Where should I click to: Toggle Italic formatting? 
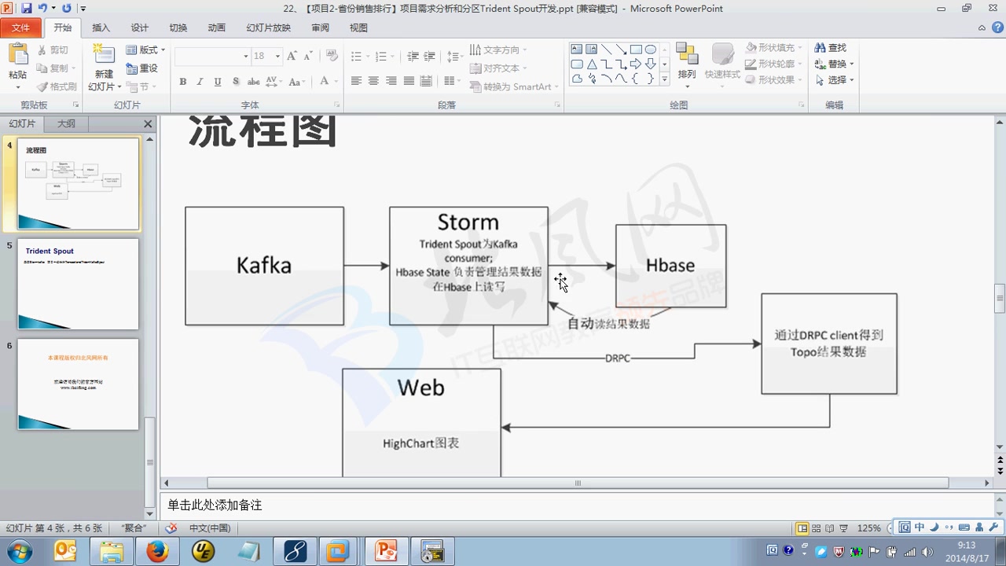(x=200, y=81)
